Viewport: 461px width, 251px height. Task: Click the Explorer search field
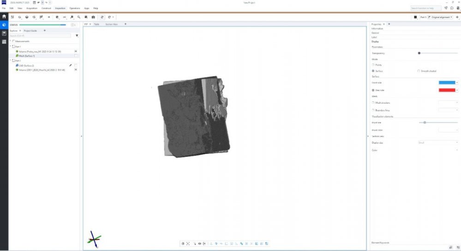pyautogui.click(x=41, y=35)
